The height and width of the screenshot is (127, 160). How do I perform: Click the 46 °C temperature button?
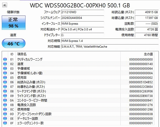14,43
